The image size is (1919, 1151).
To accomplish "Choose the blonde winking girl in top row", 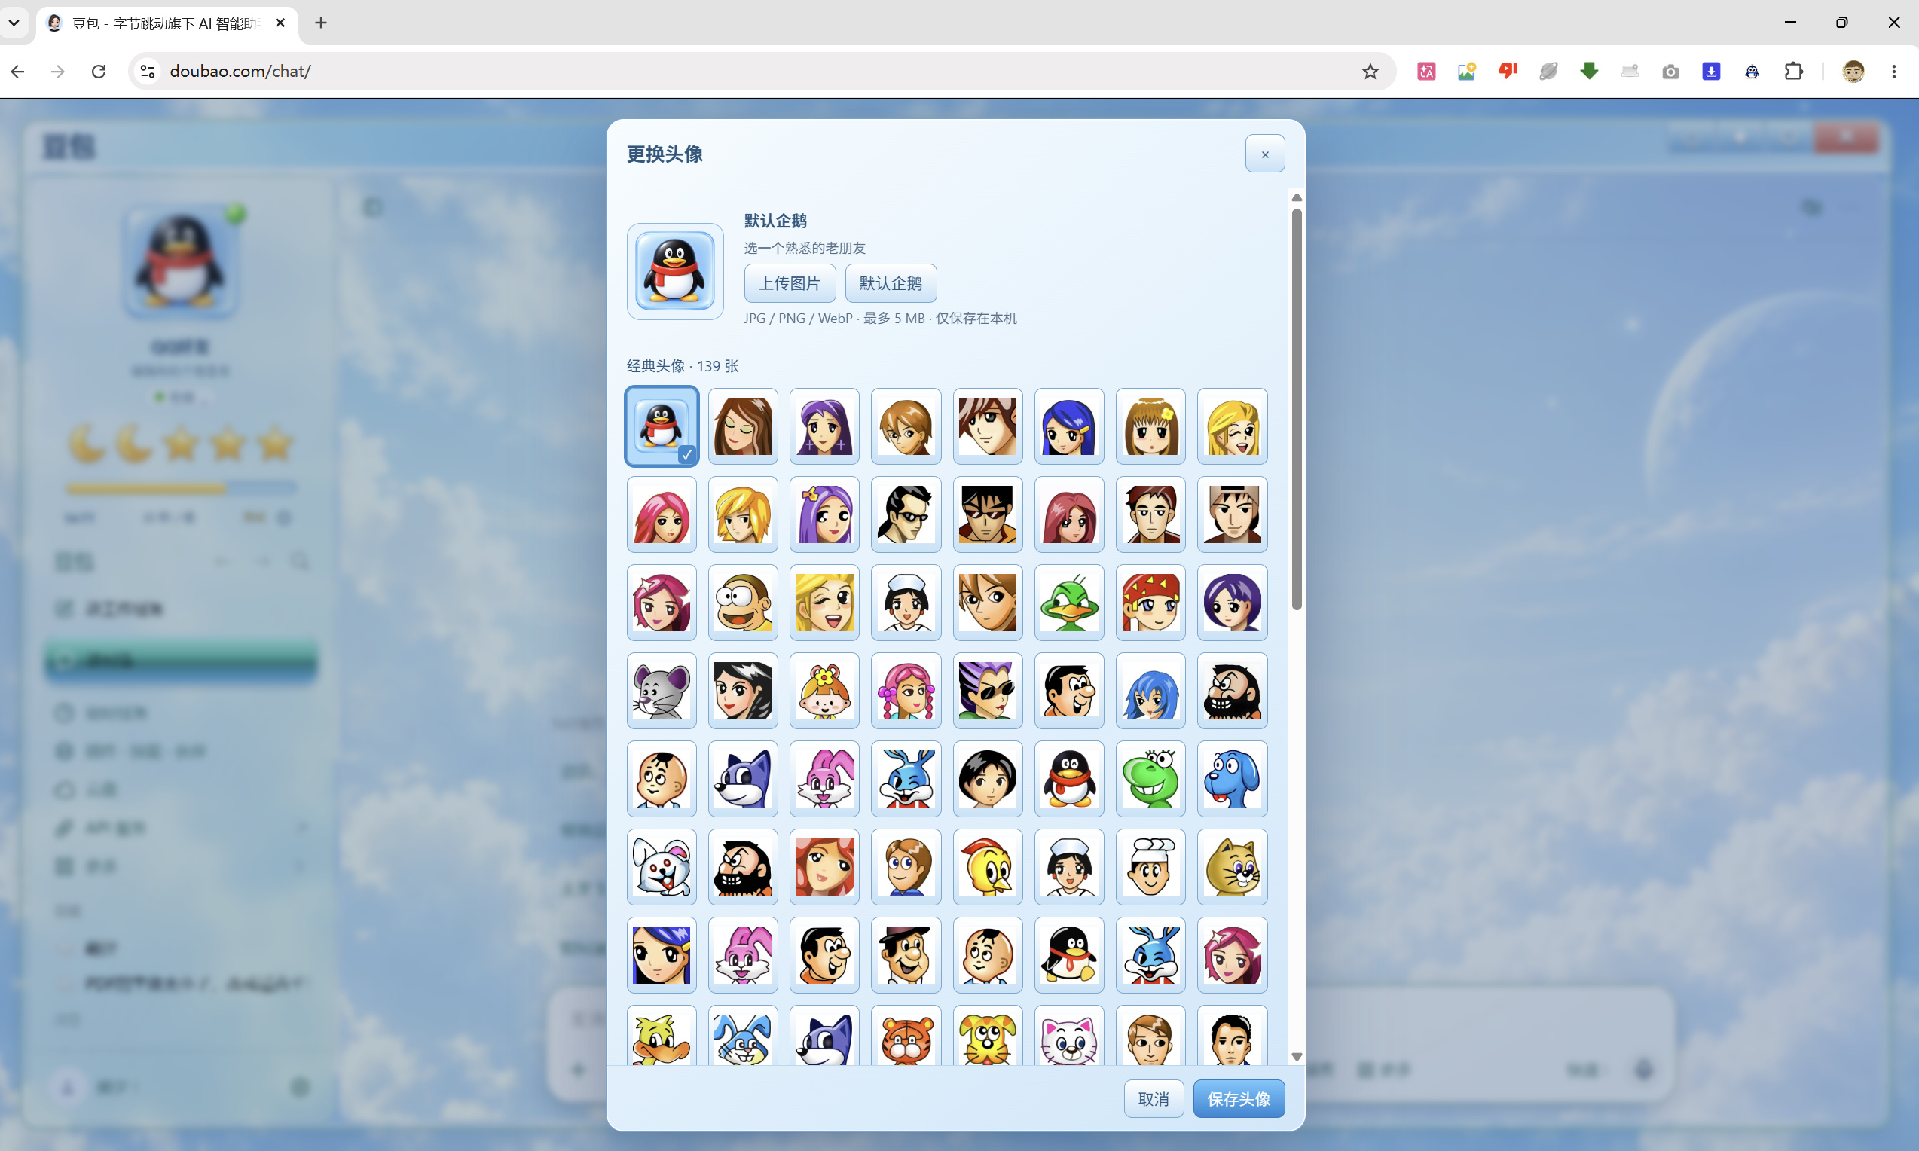I will (1232, 426).
